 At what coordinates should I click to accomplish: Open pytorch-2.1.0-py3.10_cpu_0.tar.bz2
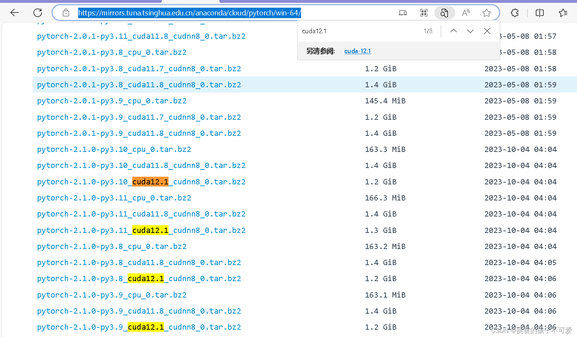click(x=114, y=149)
